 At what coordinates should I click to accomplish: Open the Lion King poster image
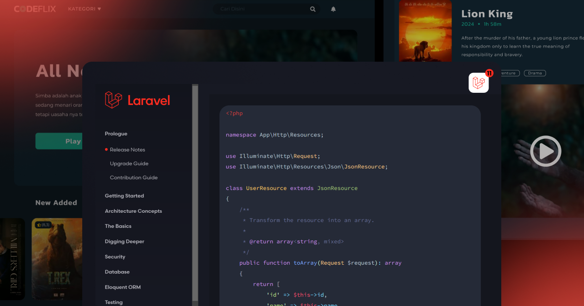[x=425, y=31]
